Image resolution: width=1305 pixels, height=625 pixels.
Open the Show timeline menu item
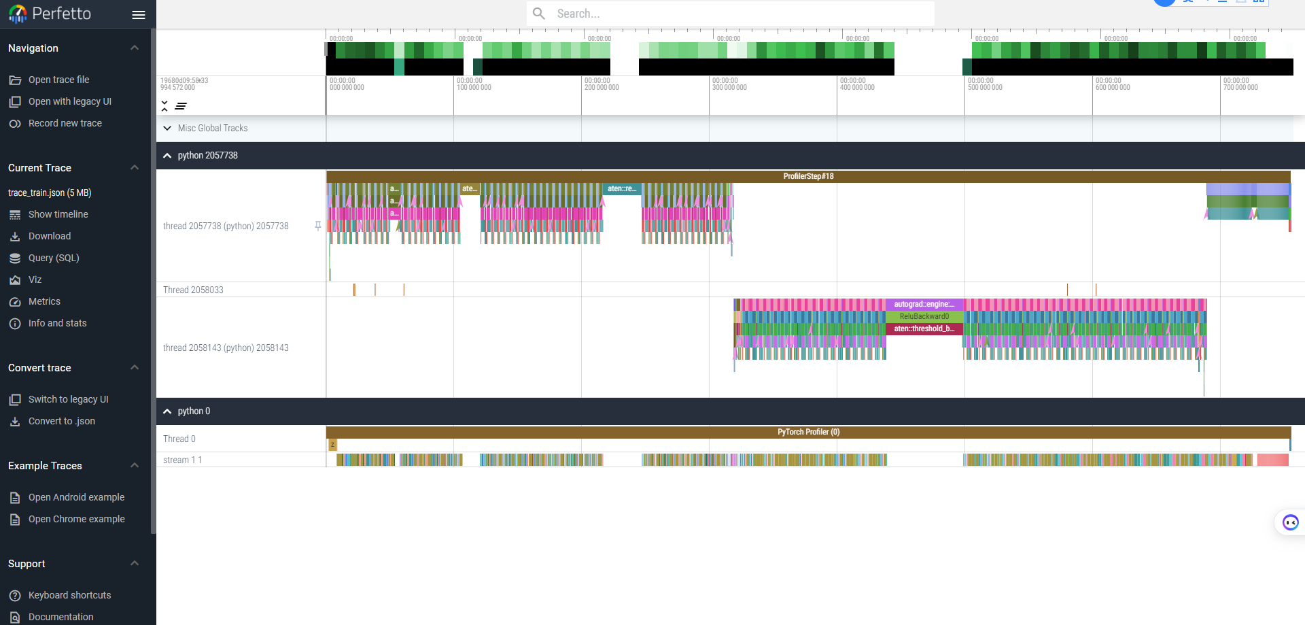58,214
